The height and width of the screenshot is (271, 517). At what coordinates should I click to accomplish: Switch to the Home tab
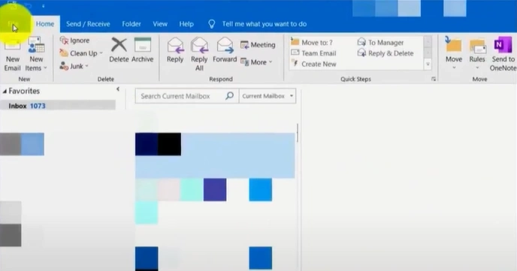[x=45, y=24]
